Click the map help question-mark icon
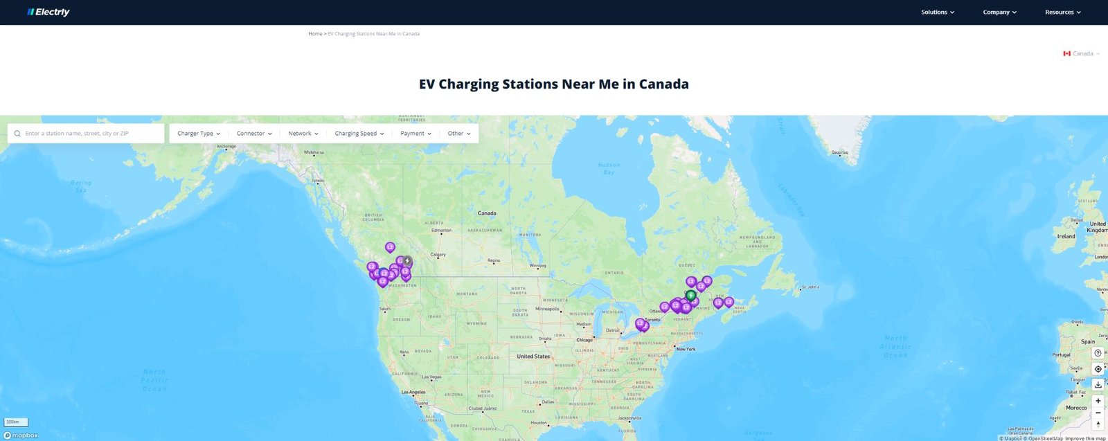1108x441 pixels. pos(1098,353)
